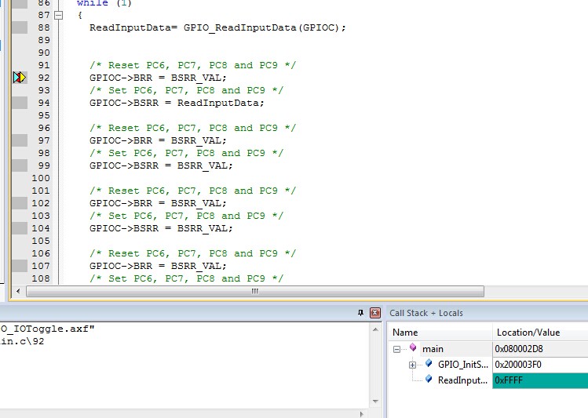Click the Call Stack + Locals panel title
588x418 pixels.
(x=426, y=313)
